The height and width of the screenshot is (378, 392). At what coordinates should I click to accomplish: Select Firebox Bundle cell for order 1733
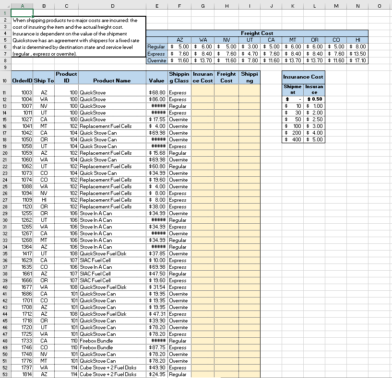point(112,341)
